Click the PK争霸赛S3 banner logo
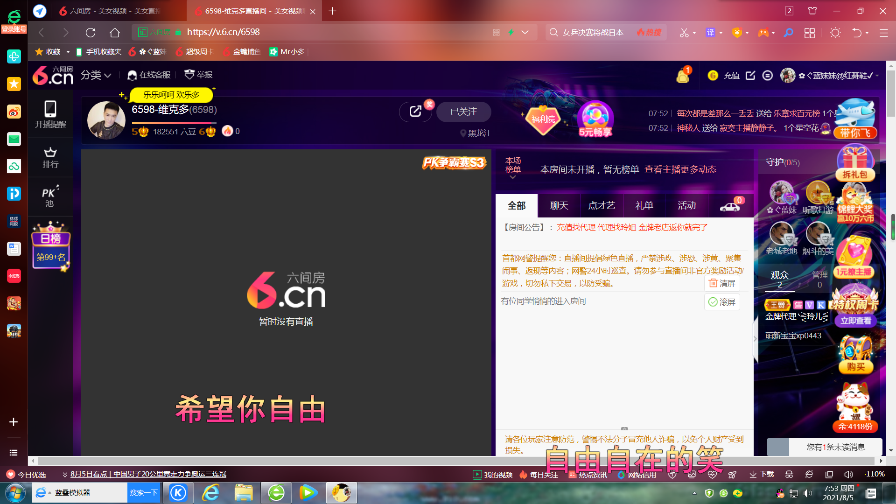This screenshot has height=504, width=896. tap(454, 162)
